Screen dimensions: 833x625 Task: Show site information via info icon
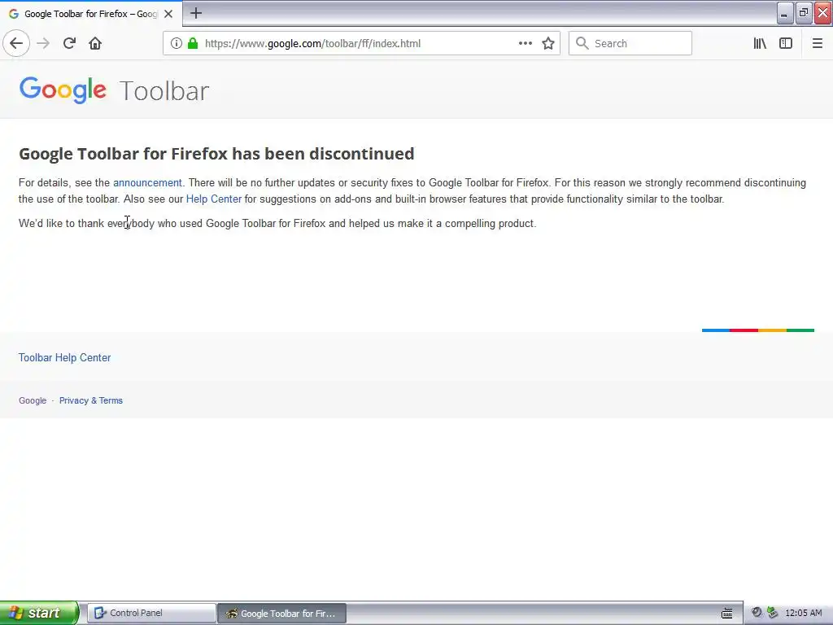[177, 44]
